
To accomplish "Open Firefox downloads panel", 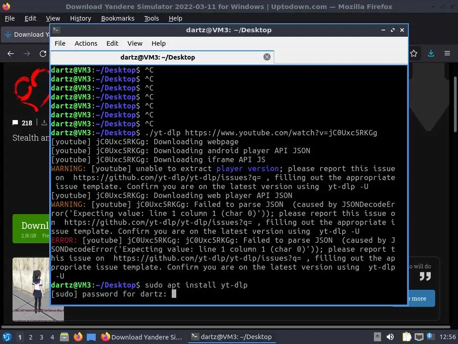I will click(431, 53).
